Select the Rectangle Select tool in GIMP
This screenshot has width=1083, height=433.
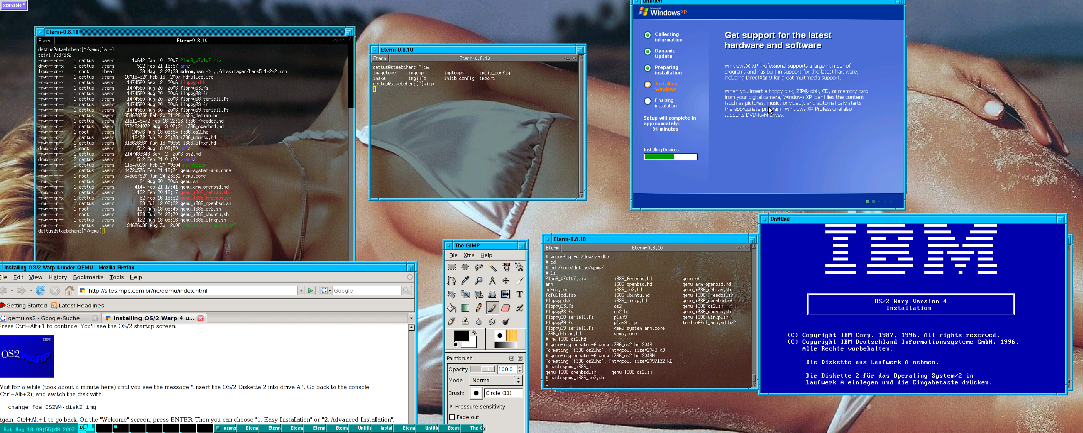click(452, 267)
